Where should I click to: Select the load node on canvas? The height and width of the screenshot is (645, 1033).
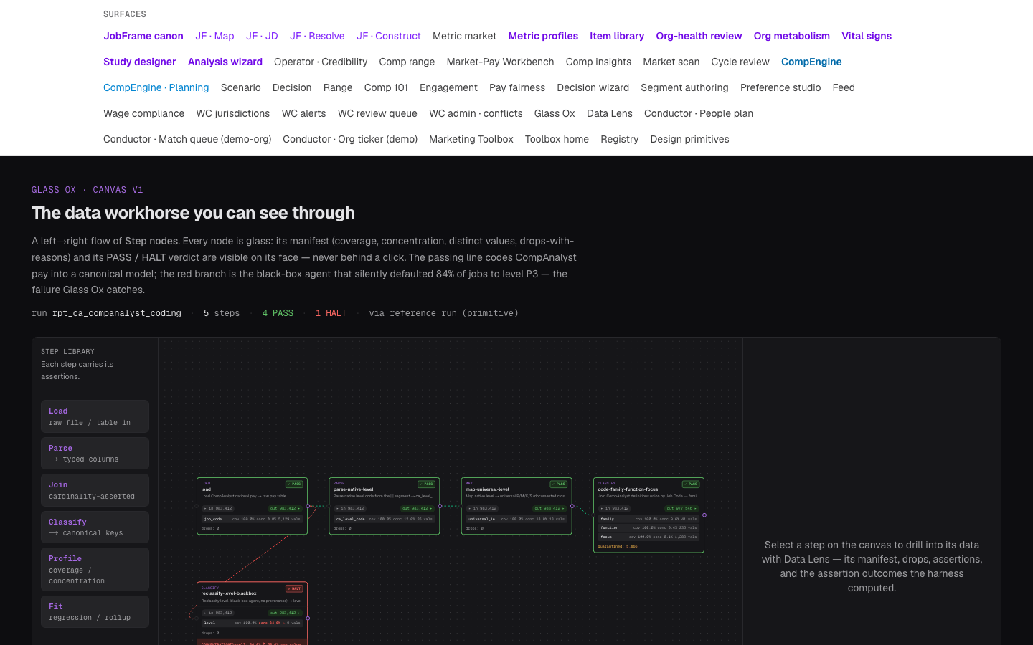pos(252,506)
